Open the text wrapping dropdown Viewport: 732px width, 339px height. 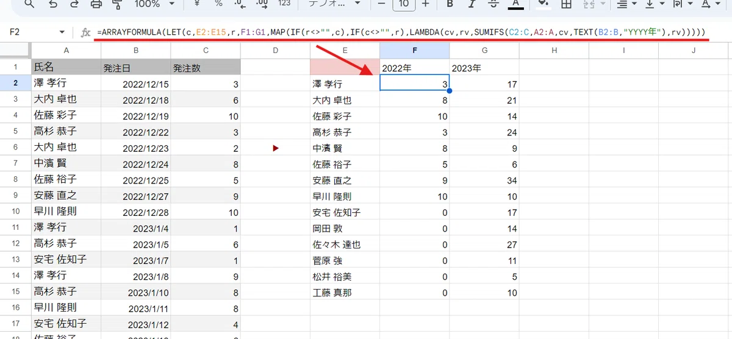(681, 4)
